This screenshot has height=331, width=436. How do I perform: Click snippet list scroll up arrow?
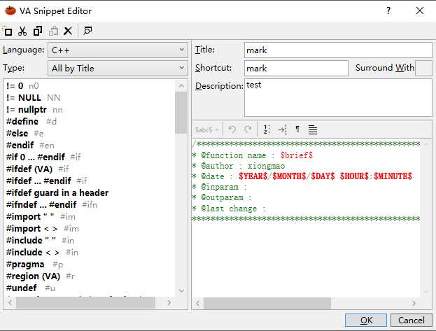pyautogui.click(x=181, y=86)
